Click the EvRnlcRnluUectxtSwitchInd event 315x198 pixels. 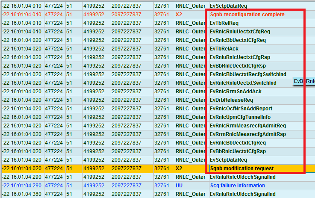click(243, 83)
